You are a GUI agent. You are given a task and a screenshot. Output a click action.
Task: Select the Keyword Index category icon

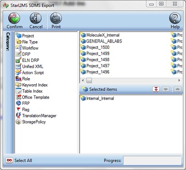pyautogui.click(x=19, y=85)
